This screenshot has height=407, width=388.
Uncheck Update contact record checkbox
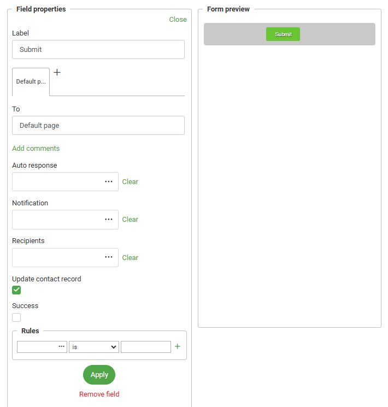click(x=16, y=290)
